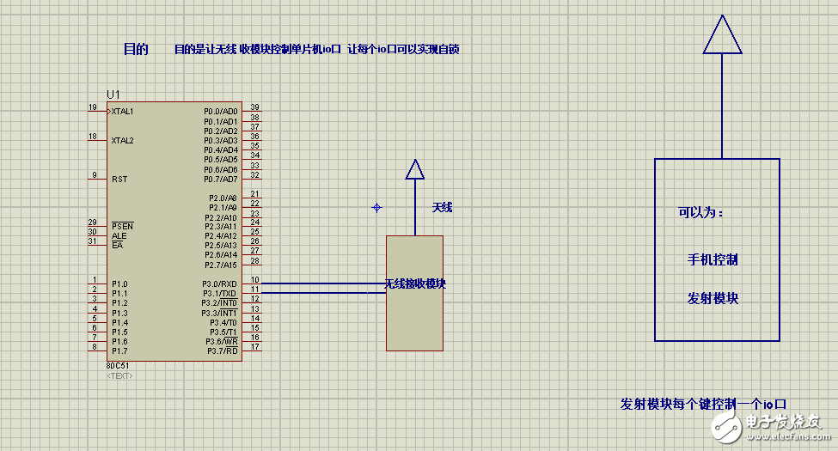Click the P1.0 pin label
Image resolution: width=838 pixels, height=451 pixels.
119,284
